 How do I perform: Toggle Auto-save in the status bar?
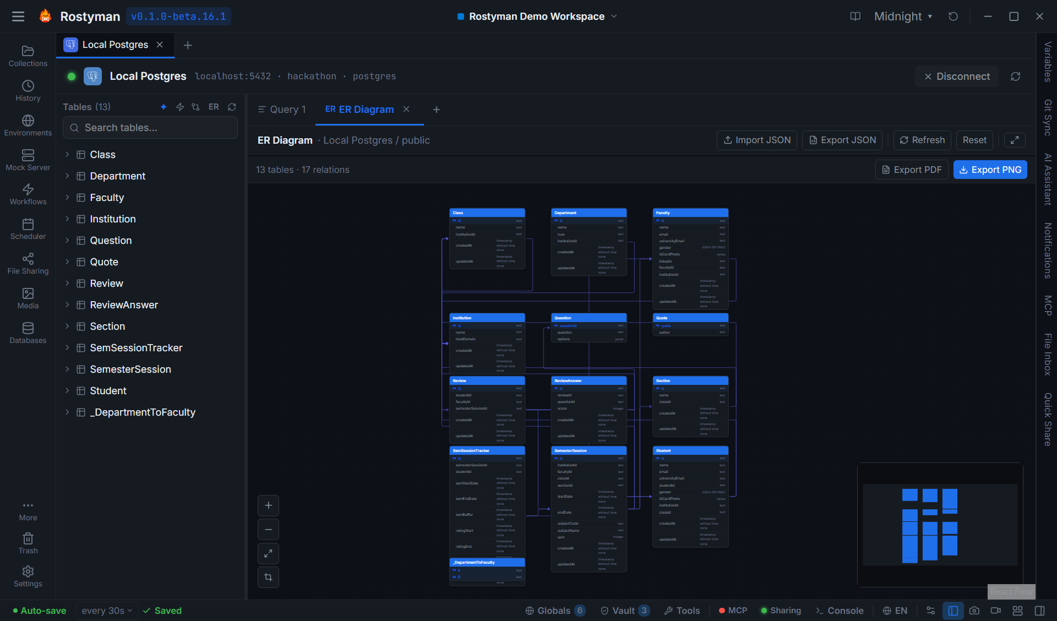pyautogui.click(x=40, y=611)
